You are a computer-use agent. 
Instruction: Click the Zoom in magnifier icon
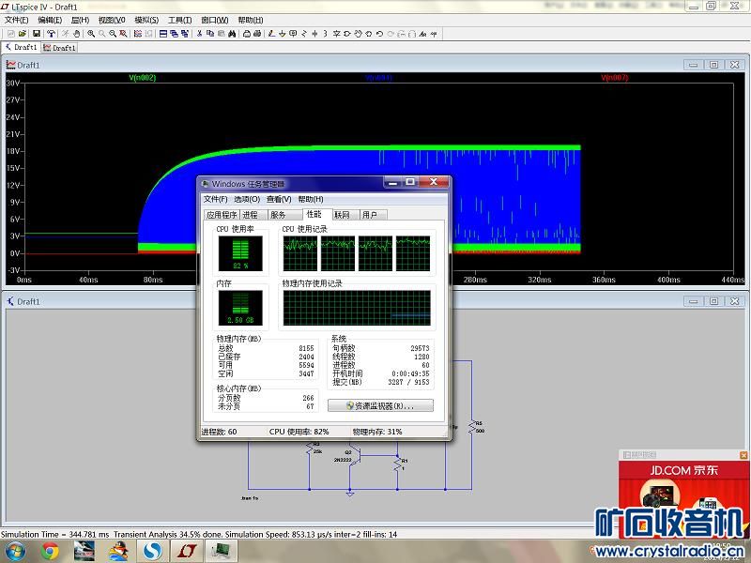(x=91, y=34)
